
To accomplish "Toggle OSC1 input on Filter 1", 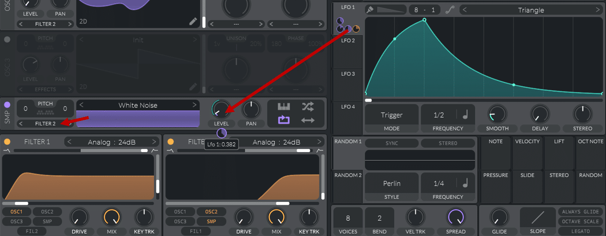I will click(17, 212).
